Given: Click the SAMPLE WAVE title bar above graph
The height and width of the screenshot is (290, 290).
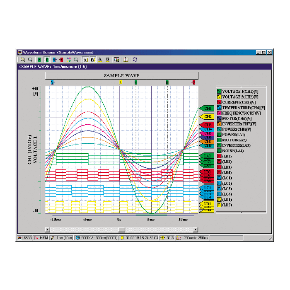Looking at the screenshot, I should (122, 75).
